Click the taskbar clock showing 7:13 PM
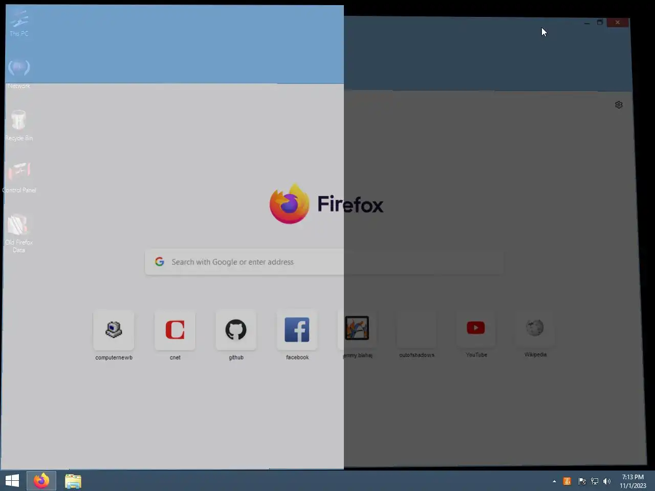This screenshot has width=655, height=491. point(633,481)
